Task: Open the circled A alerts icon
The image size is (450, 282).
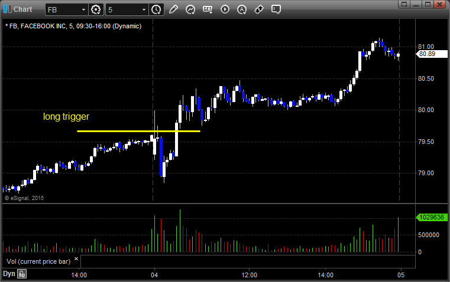Action: (x=242, y=9)
